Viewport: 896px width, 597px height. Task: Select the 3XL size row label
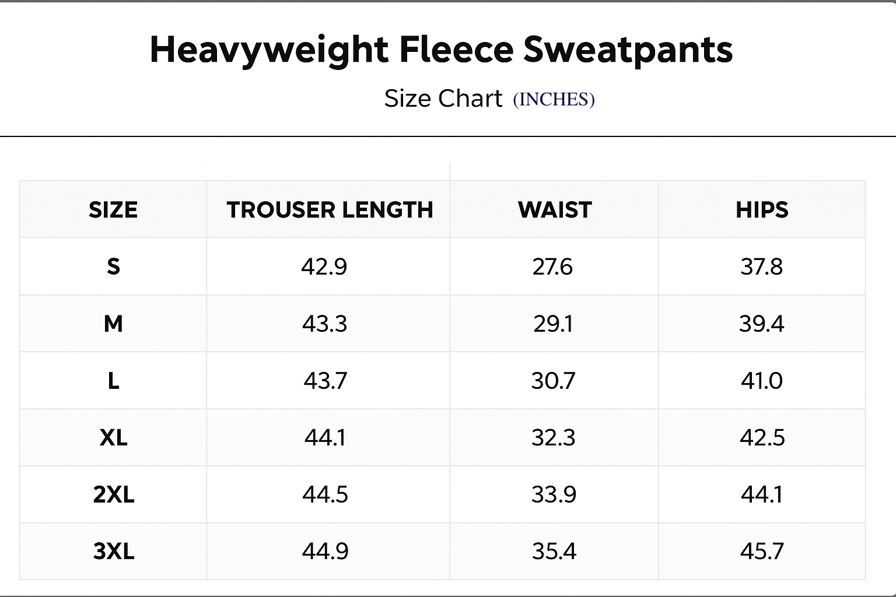114,551
